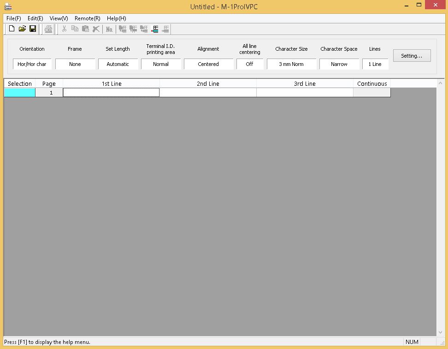This screenshot has height=349, width=448.
Task: Select the cyan Selection cell in row 1
Action: click(x=19, y=93)
